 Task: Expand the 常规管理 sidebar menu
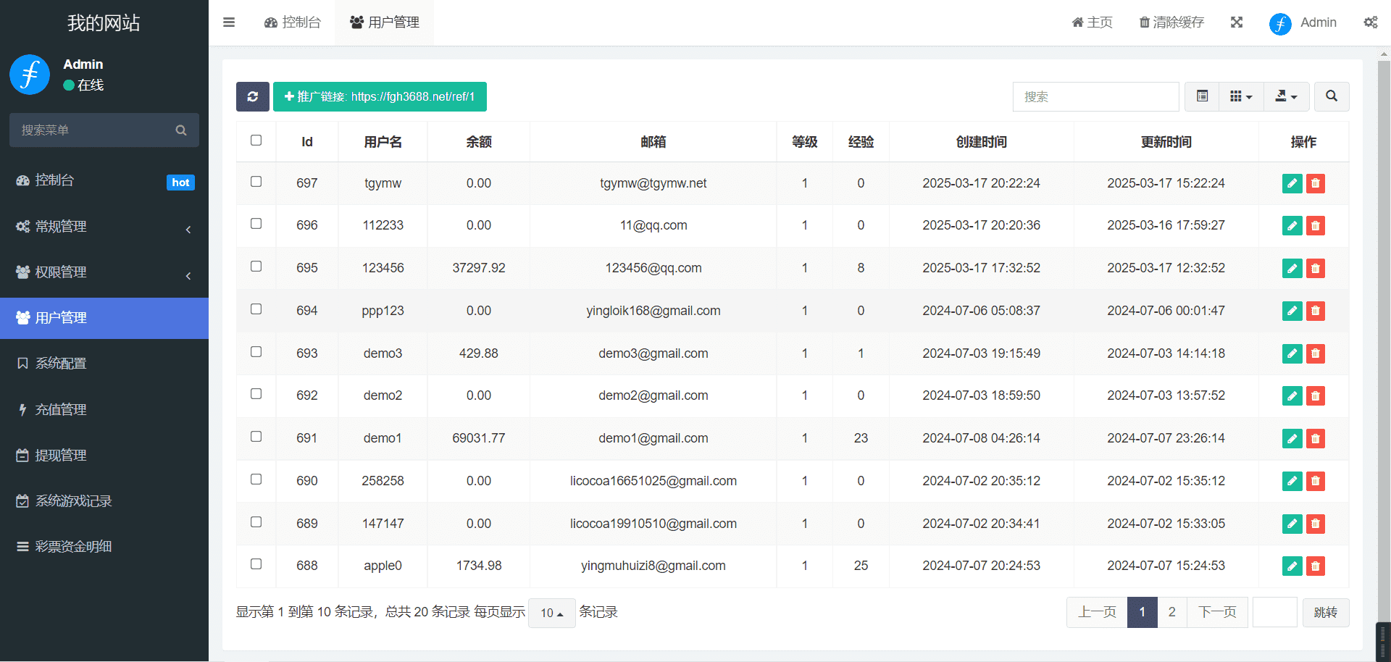tap(104, 227)
